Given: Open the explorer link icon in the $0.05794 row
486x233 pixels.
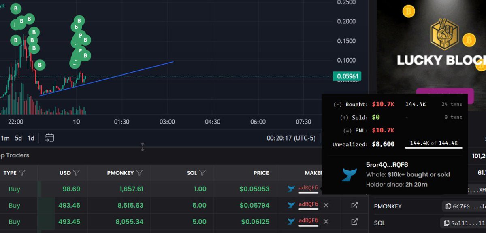Looking at the screenshot, I should click(x=354, y=205).
